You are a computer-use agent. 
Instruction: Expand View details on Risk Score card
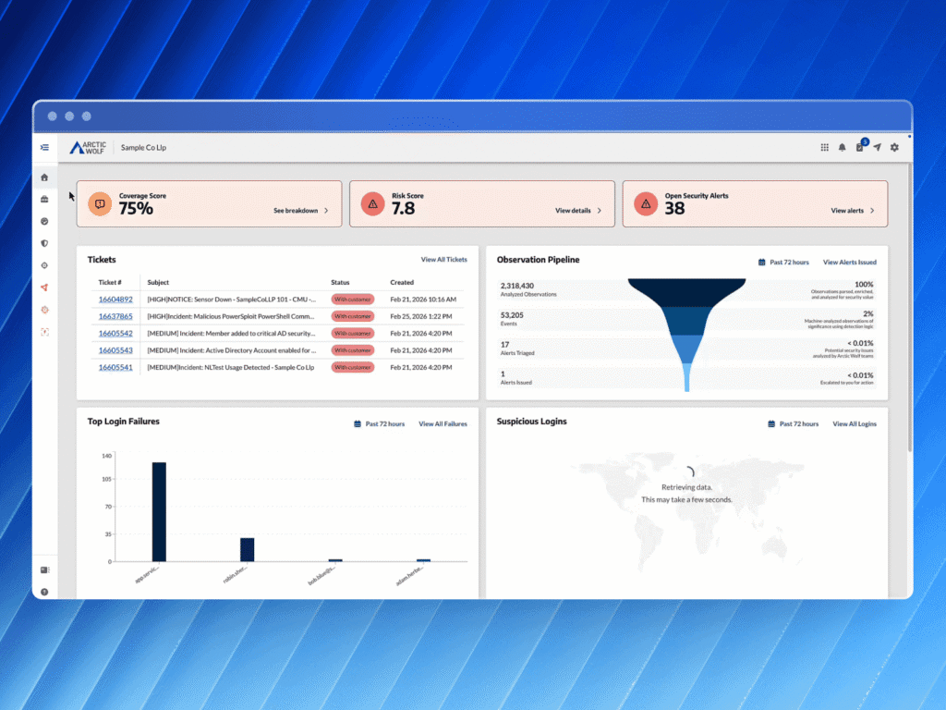[578, 211]
